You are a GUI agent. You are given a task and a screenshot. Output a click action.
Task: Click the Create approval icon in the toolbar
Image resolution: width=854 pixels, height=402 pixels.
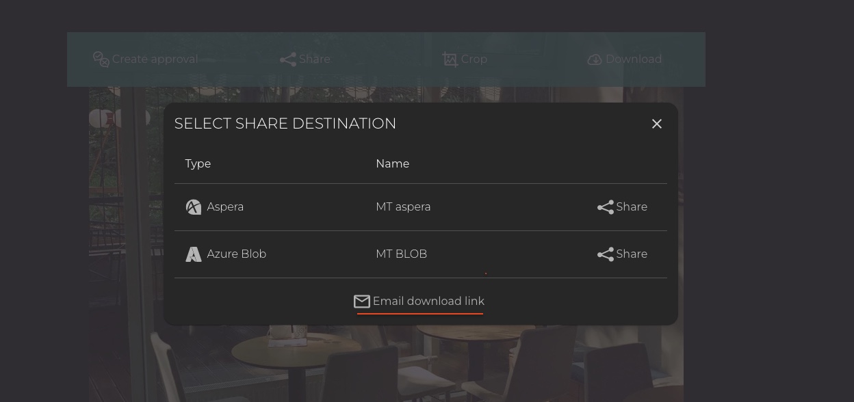[x=101, y=59]
